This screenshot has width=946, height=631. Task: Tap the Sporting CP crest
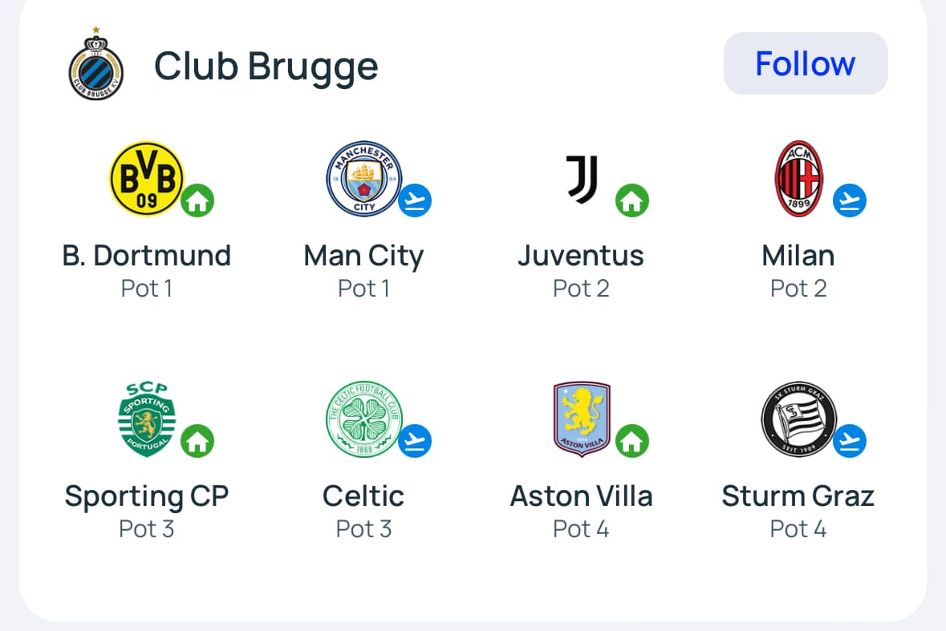[146, 419]
